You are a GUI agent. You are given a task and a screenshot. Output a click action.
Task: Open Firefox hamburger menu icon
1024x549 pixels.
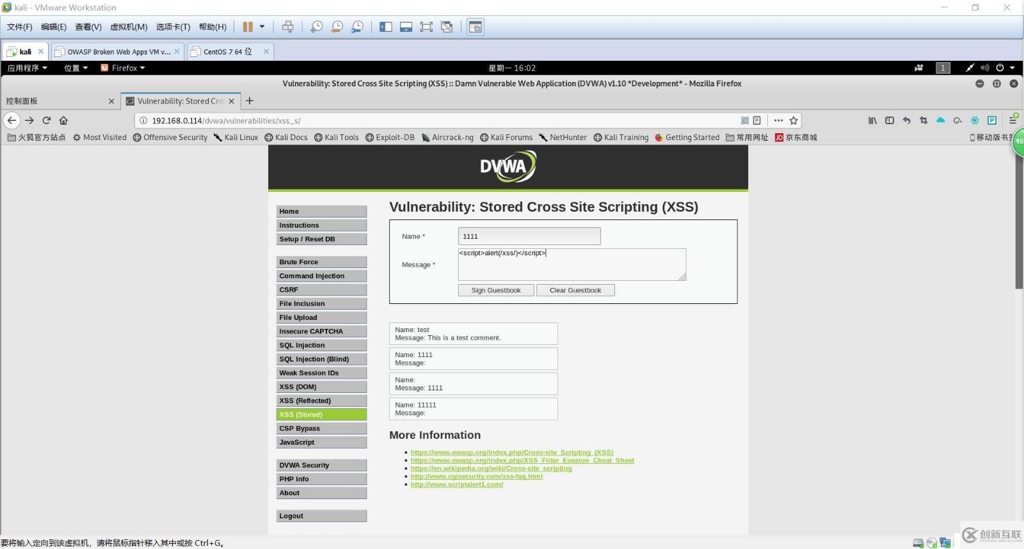tap(1013, 120)
